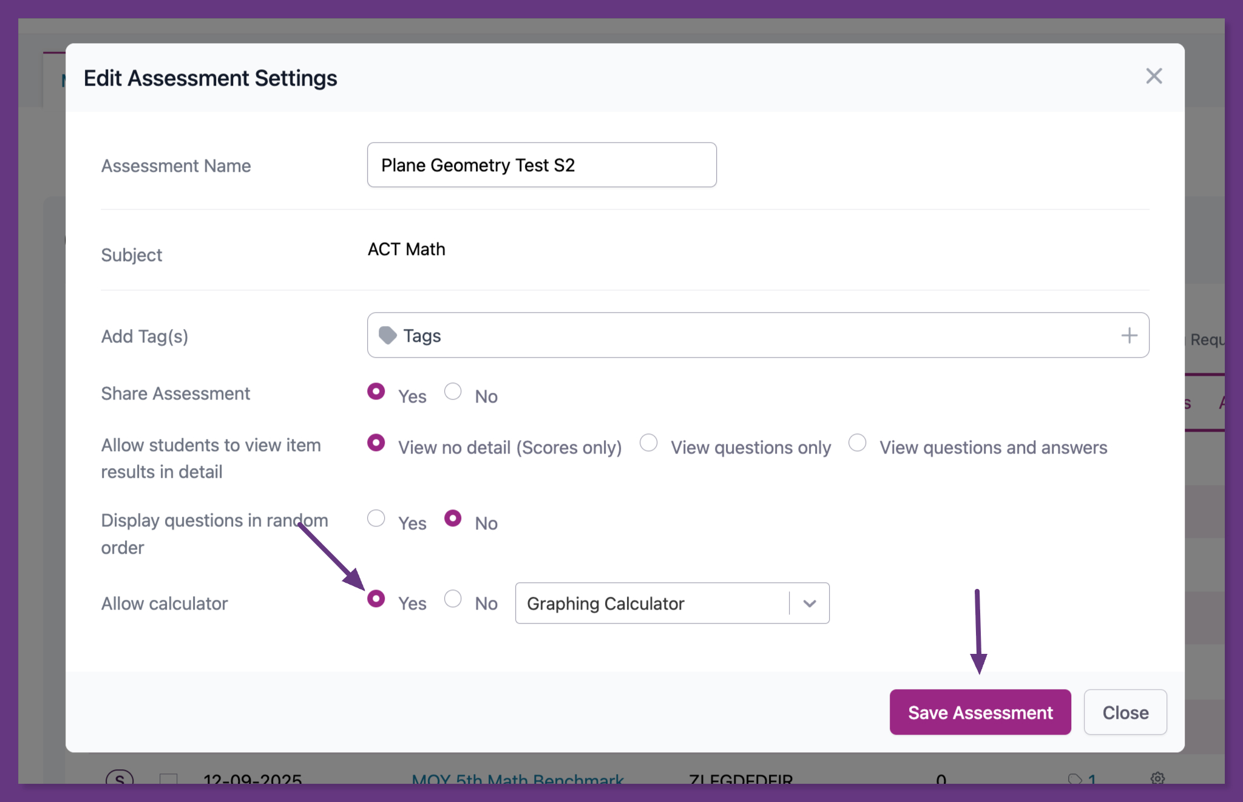The height and width of the screenshot is (802, 1243).
Task: Choose View no detail (Scores only)
Action: 376,443
